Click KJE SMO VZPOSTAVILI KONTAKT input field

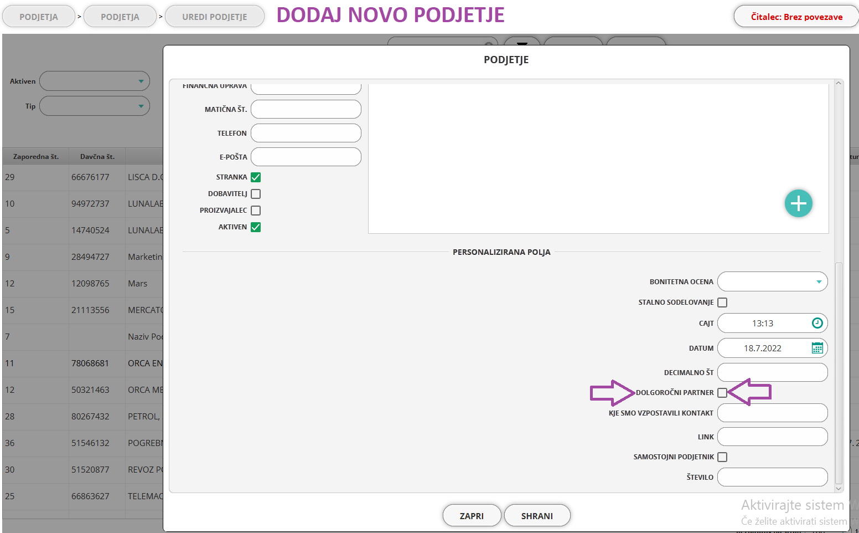point(773,413)
